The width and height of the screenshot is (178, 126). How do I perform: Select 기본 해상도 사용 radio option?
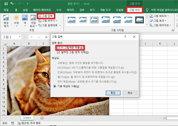[55, 86]
